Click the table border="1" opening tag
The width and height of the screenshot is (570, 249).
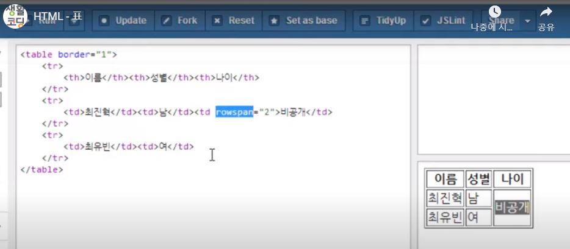pyautogui.click(x=69, y=55)
